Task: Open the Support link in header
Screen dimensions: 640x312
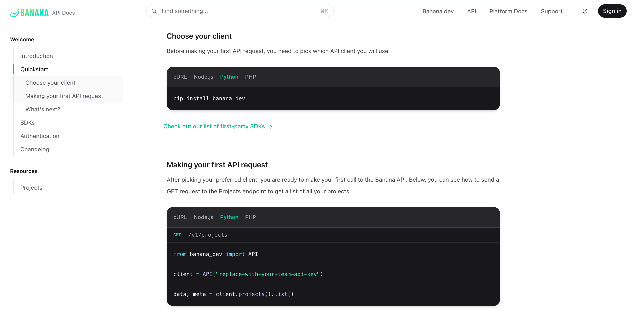Action: point(551,11)
